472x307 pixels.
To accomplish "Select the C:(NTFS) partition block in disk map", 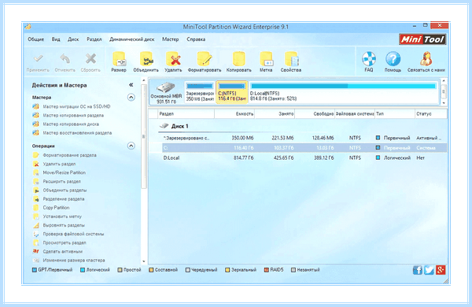I will pos(232,92).
